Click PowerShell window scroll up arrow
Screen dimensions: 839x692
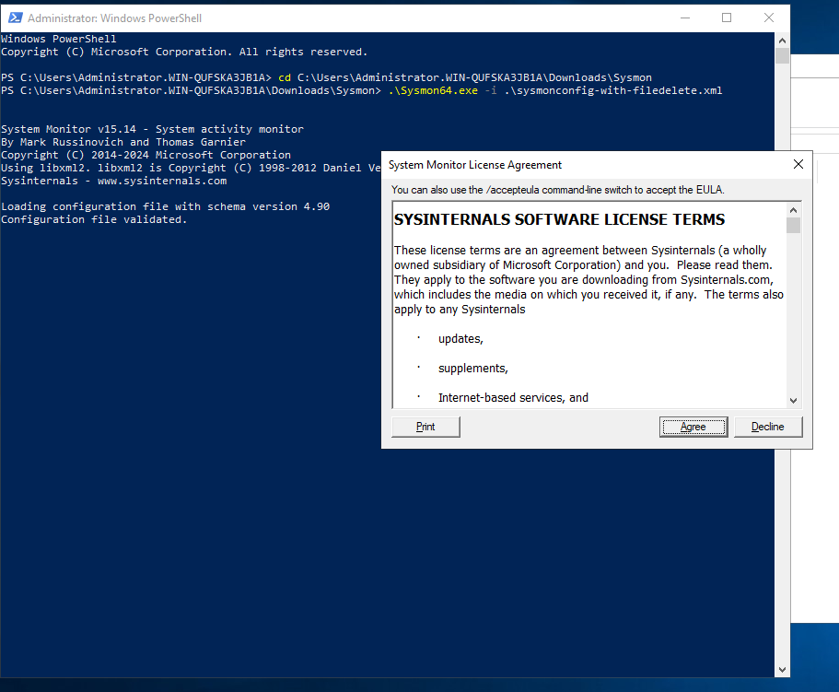click(x=782, y=41)
